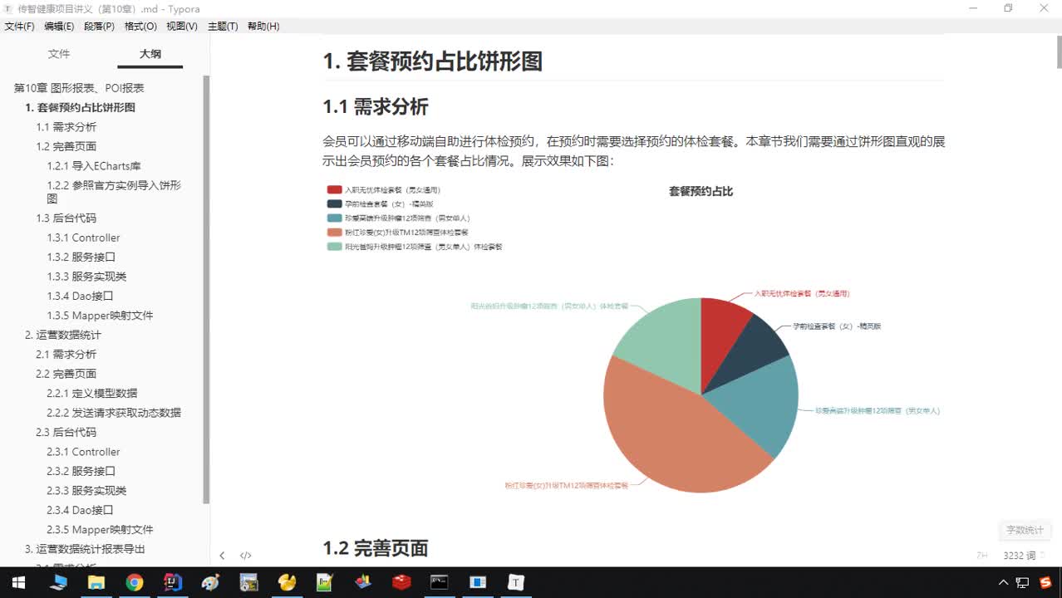Open the 编辑(E) menu
The image size is (1062, 598).
(x=59, y=27)
